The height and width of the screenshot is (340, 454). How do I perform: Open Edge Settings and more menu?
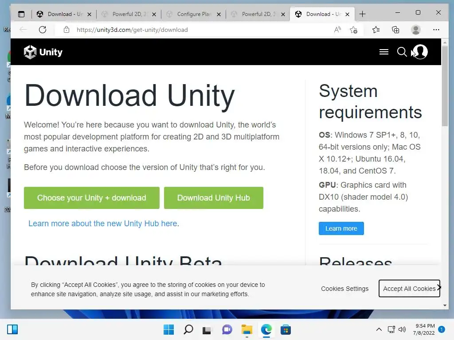(x=436, y=30)
